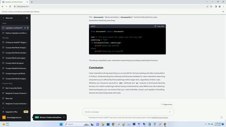This screenshot has height=127, width=226.
Task: Open File Explorer from taskbar
Action: click(103, 124)
